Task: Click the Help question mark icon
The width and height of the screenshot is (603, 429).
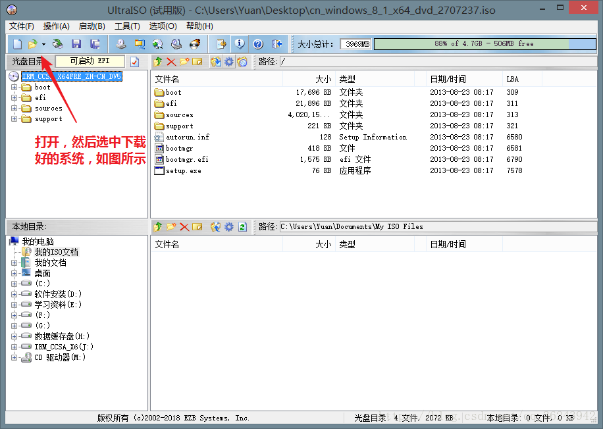Action: click(x=258, y=44)
